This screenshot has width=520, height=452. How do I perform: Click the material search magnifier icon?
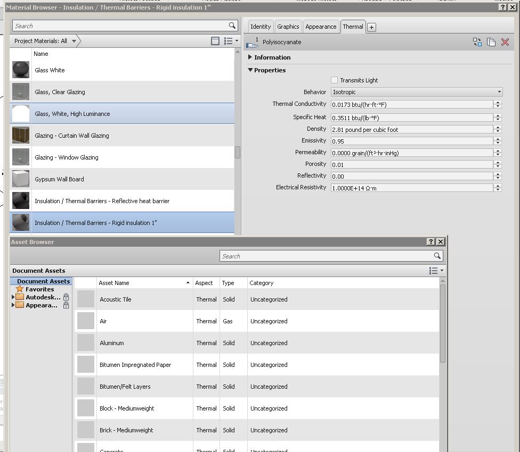(x=232, y=26)
